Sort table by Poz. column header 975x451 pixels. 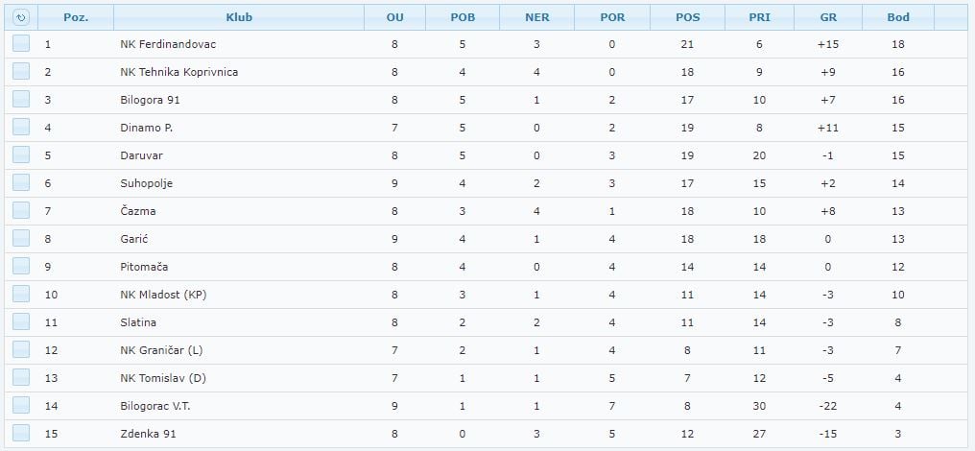click(76, 17)
